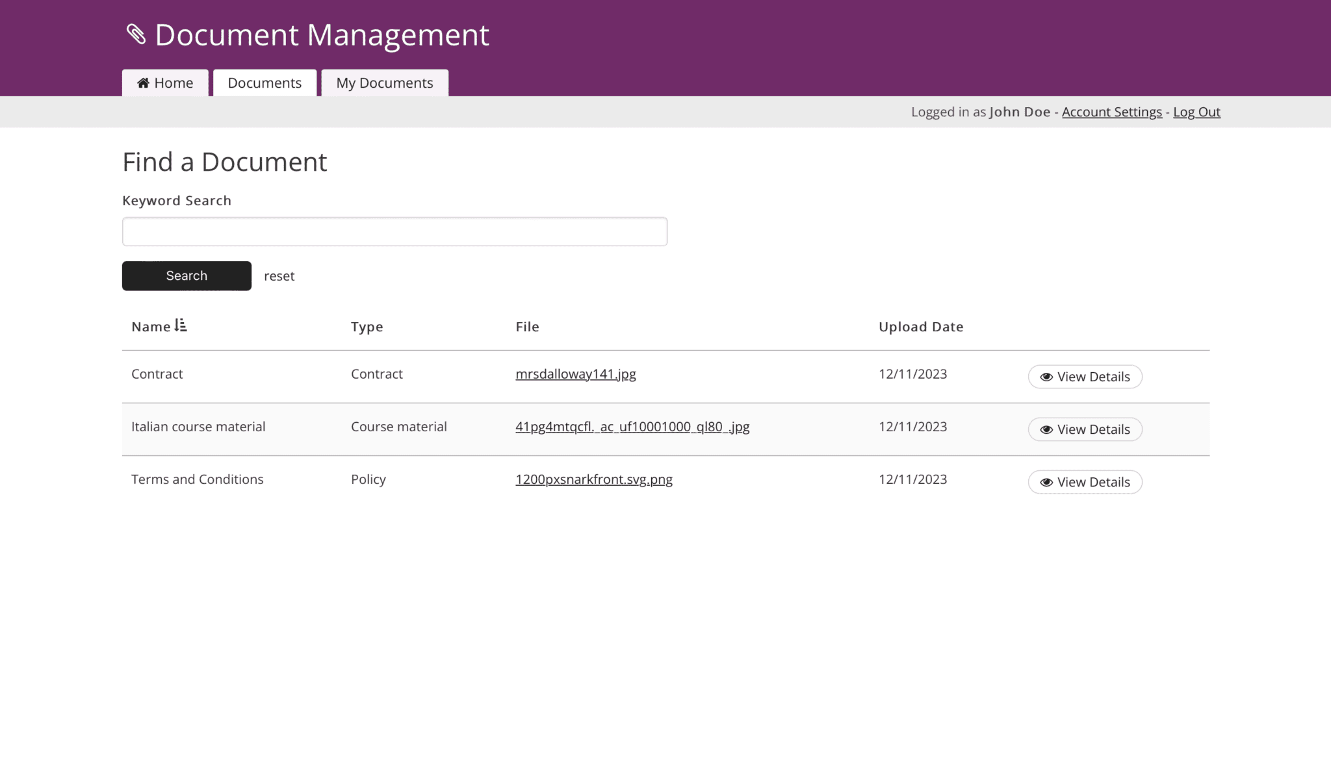Open the Documents tab

tap(264, 82)
